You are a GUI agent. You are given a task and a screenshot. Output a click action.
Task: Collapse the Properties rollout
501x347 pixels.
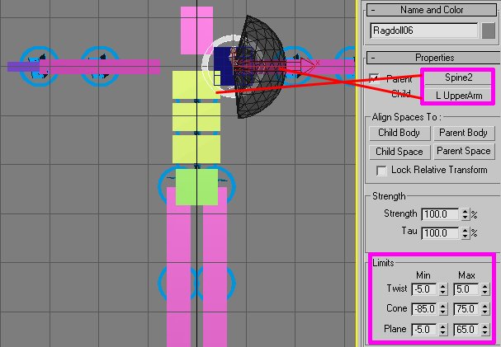(373, 58)
